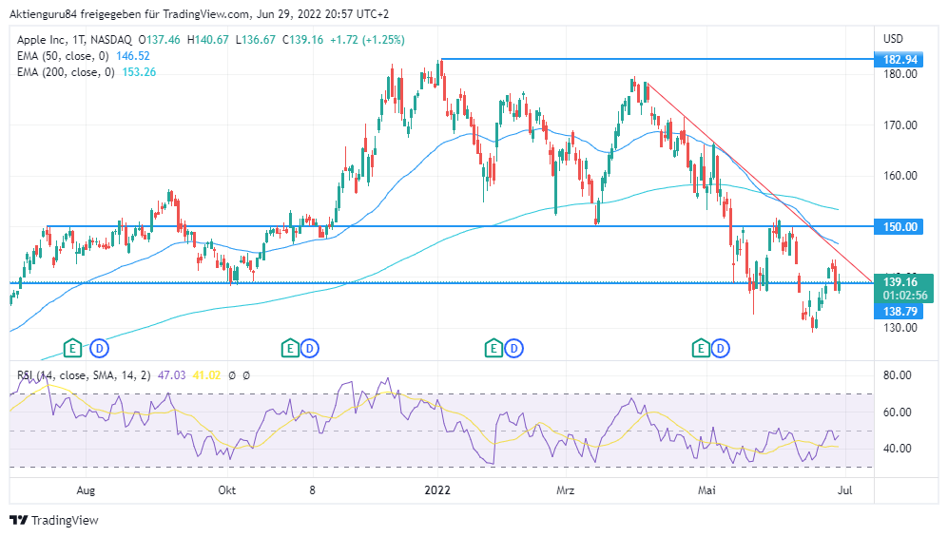948x537 pixels.
Task: Click the earnings E marker near May
Action: [701, 348]
